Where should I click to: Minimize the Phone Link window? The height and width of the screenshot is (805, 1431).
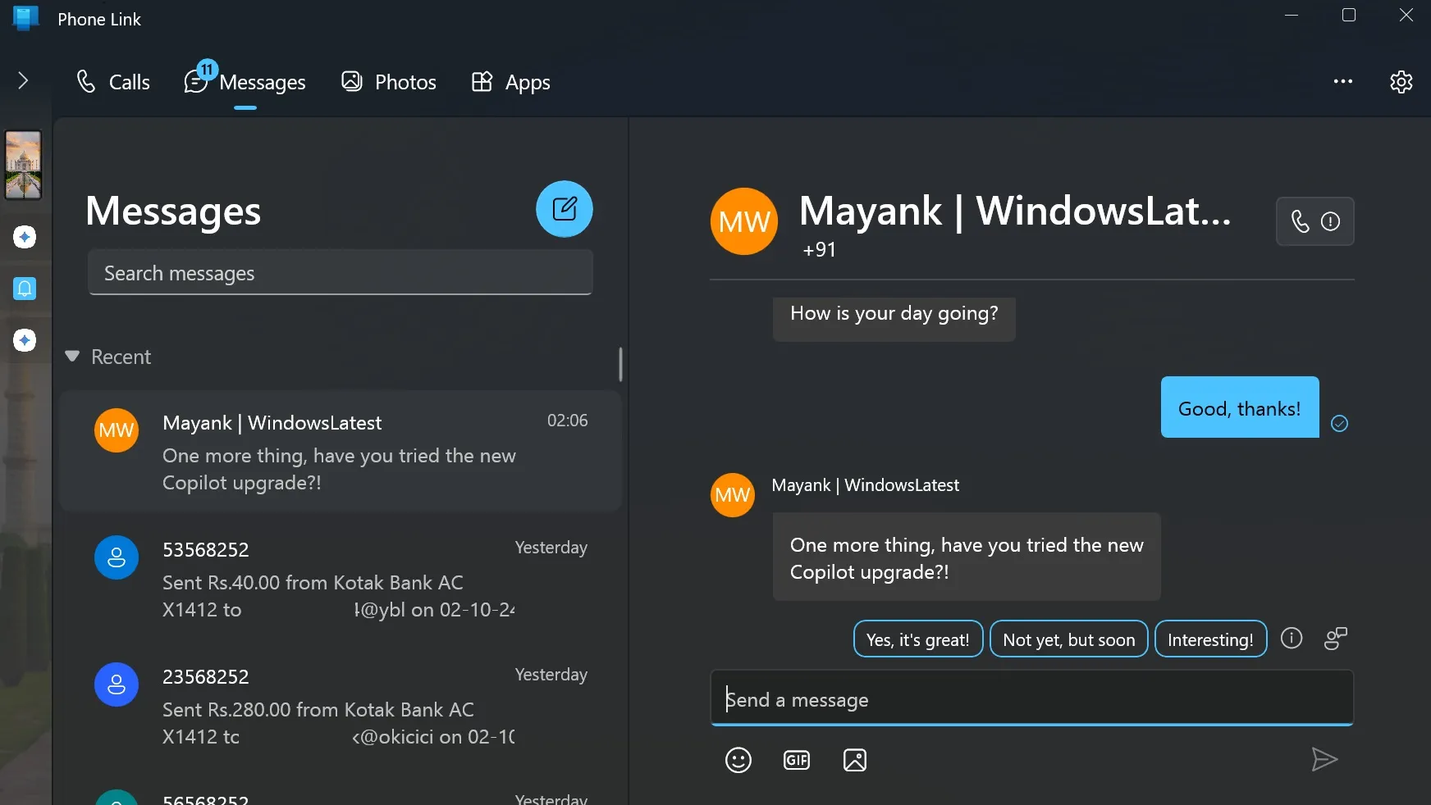1292,16
